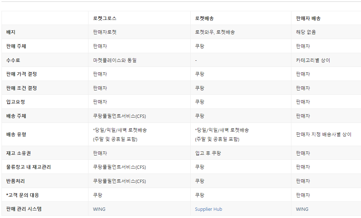Viewport: 361px width, 218px height.
Task: Click 로켓배송 배송 유형 당일/익일/새벽 cell
Action: [222, 134]
